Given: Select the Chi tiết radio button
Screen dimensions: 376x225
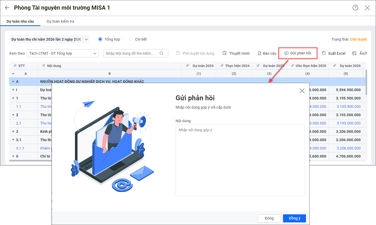Looking at the screenshot, I should (x=131, y=39).
